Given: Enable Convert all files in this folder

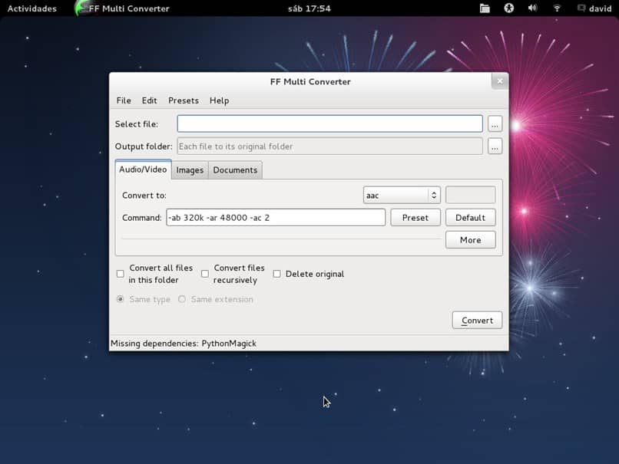Looking at the screenshot, I should [x=121, y=274].
